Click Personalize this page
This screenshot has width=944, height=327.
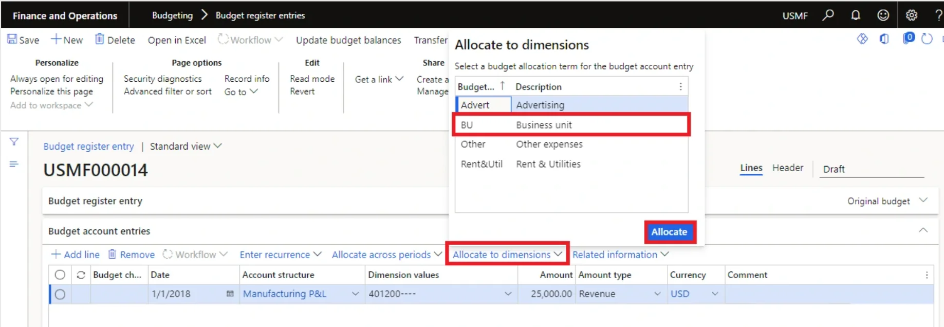click(51, 91)
